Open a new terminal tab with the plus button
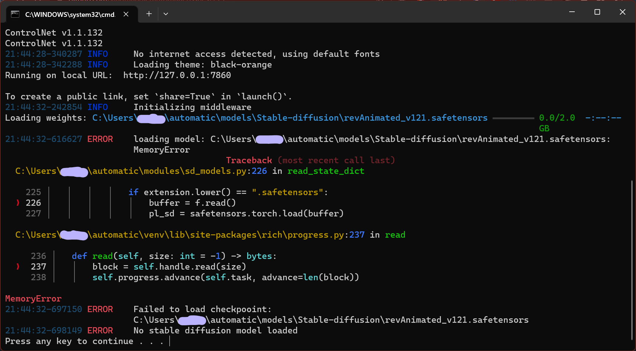This screenshot has width=636, height=351. pos(149,14)
